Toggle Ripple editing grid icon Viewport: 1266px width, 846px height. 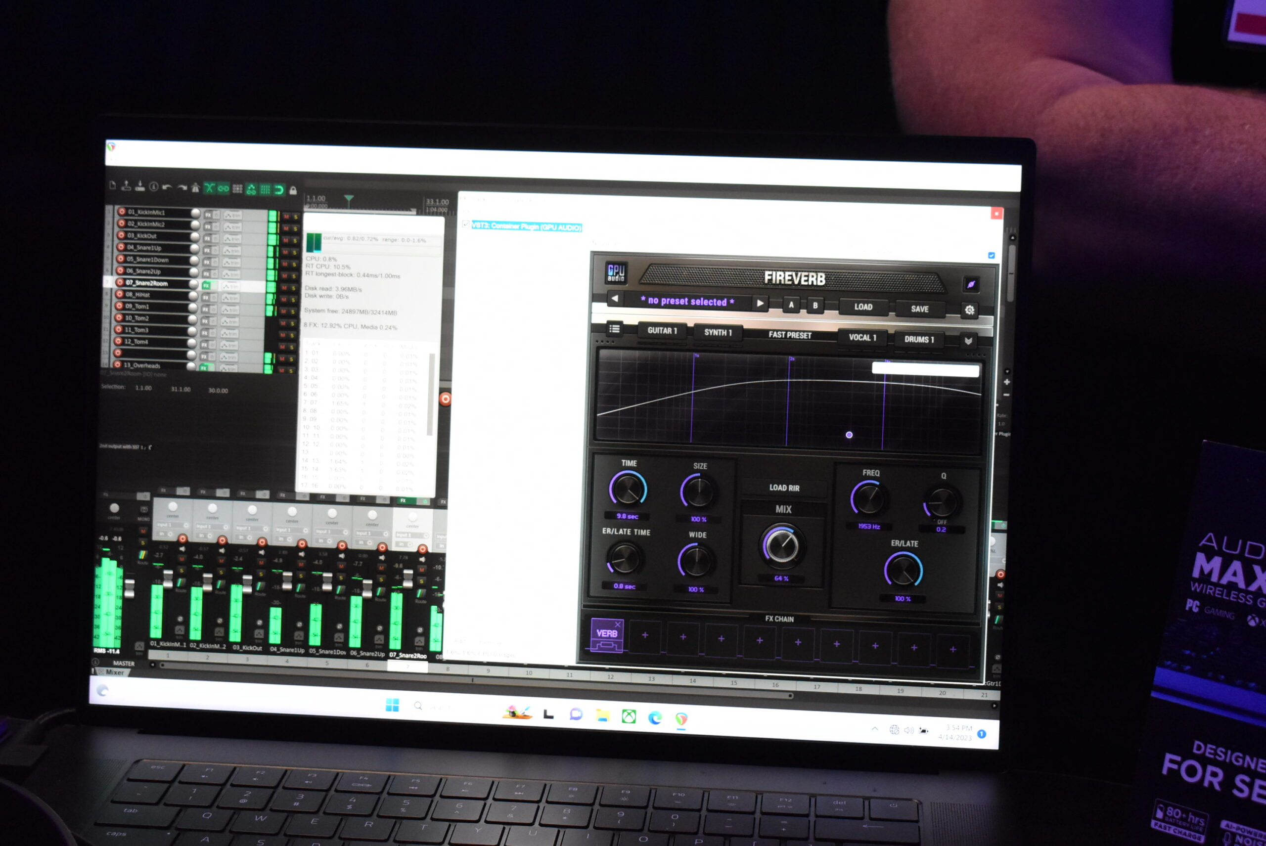pyautogui.click(x=237, y=189)
